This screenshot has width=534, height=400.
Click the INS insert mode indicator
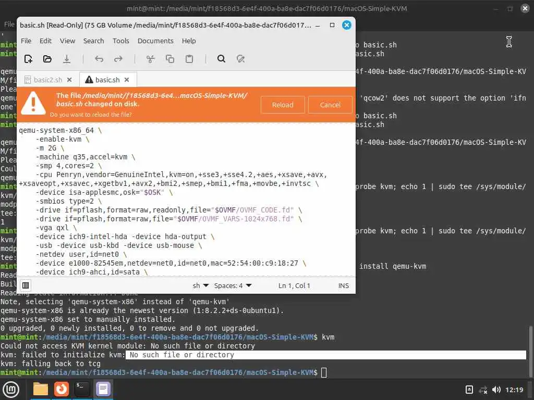point(343,286)
